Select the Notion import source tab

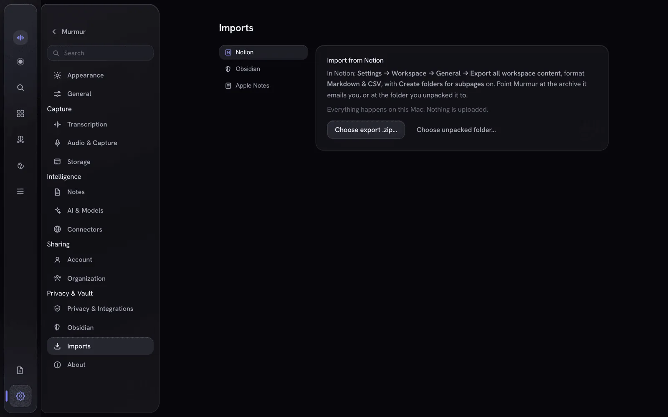click(x=263, y=53)
